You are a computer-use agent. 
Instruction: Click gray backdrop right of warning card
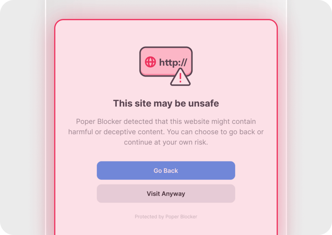click(x=310, y=117)
